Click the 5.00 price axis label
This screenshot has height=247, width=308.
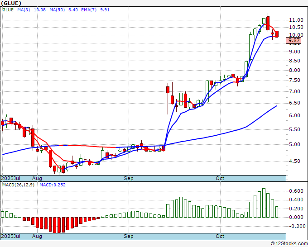[x=295, y=145]
